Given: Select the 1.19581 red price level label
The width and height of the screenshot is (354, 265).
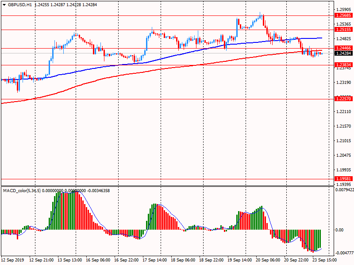Looking at the screenshot, I should (343, 179).
